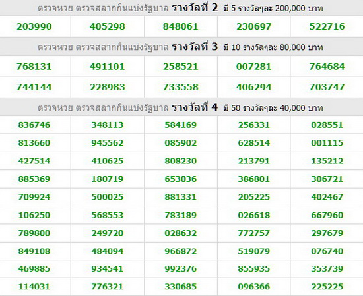363x296 pixels.
Task: Click second prize number 522716
Action: pos(327,26)
